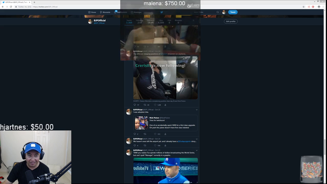Image resolution: width=327 pixels, height=184 pixels.
Task: Reply to the 'I was adopted' tweet
Action: pos(135,134)
